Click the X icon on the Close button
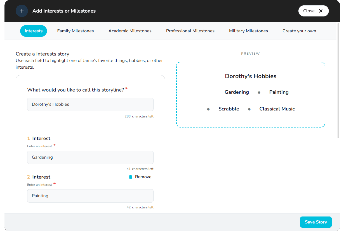 [x=321, y=11]
